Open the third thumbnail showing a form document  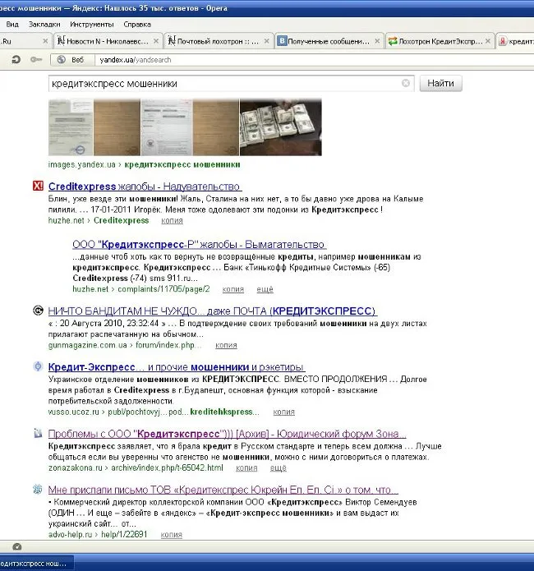pos(167,127)
